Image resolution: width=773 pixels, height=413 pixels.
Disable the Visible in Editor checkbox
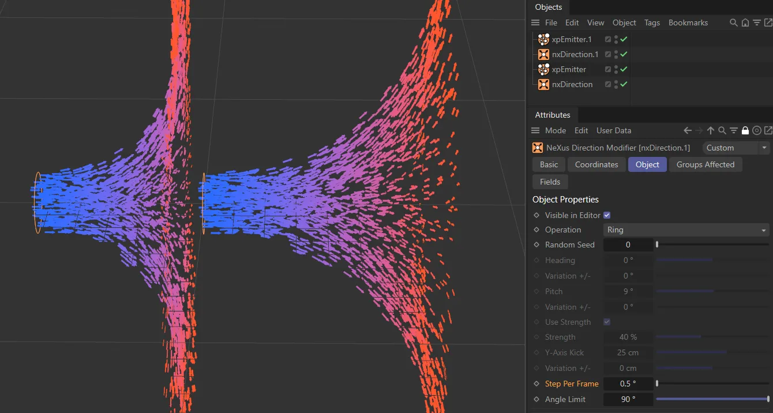[607, 215]
